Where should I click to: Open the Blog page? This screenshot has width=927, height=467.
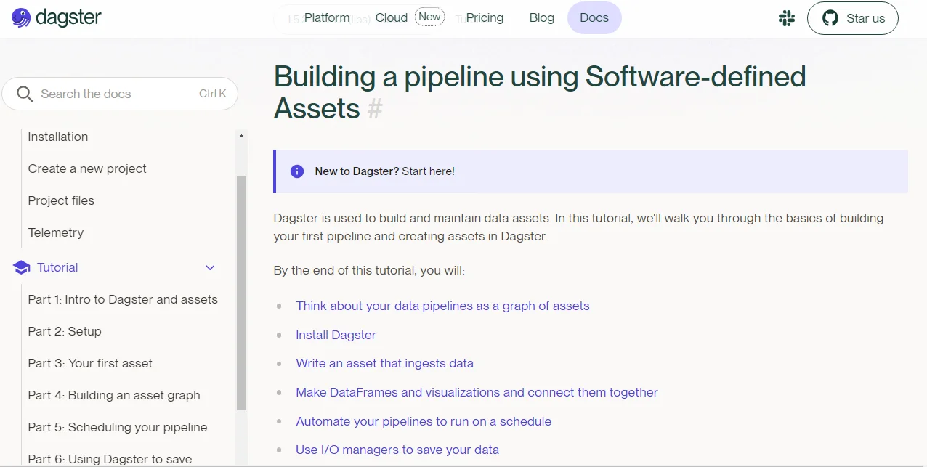click(x=542, y=18)
